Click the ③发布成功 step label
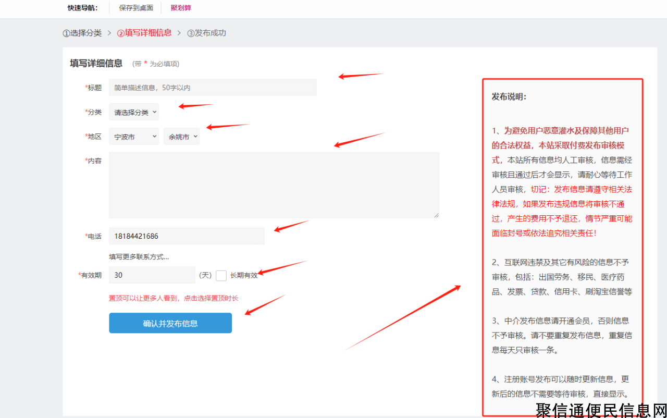The height and width of the screenshot is (418, 667). pos(207,33)
